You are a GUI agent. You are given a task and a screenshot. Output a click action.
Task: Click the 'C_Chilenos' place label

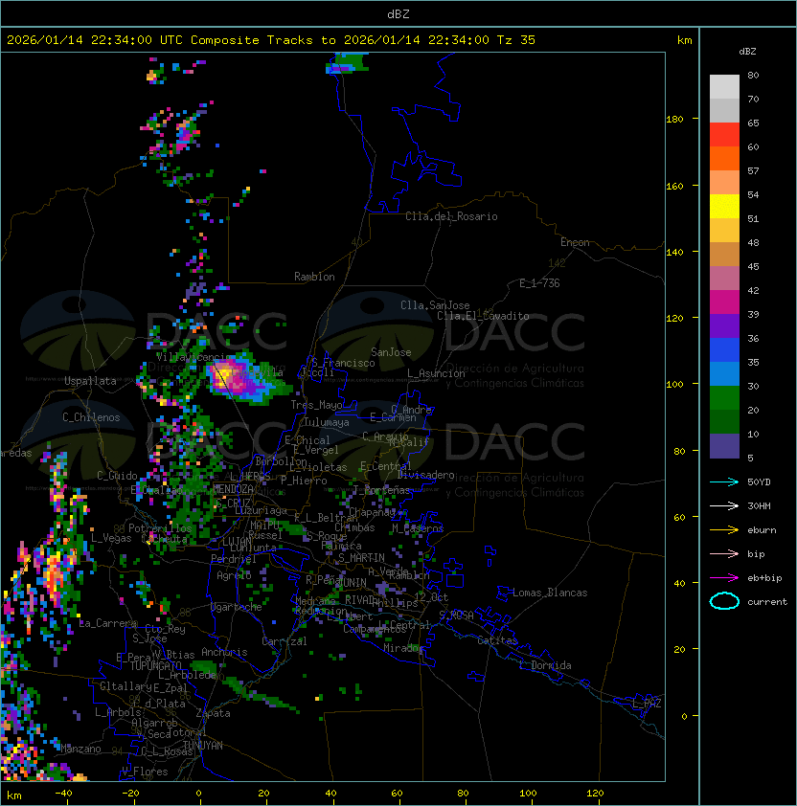pyautogui.click(x=91, y=417)
